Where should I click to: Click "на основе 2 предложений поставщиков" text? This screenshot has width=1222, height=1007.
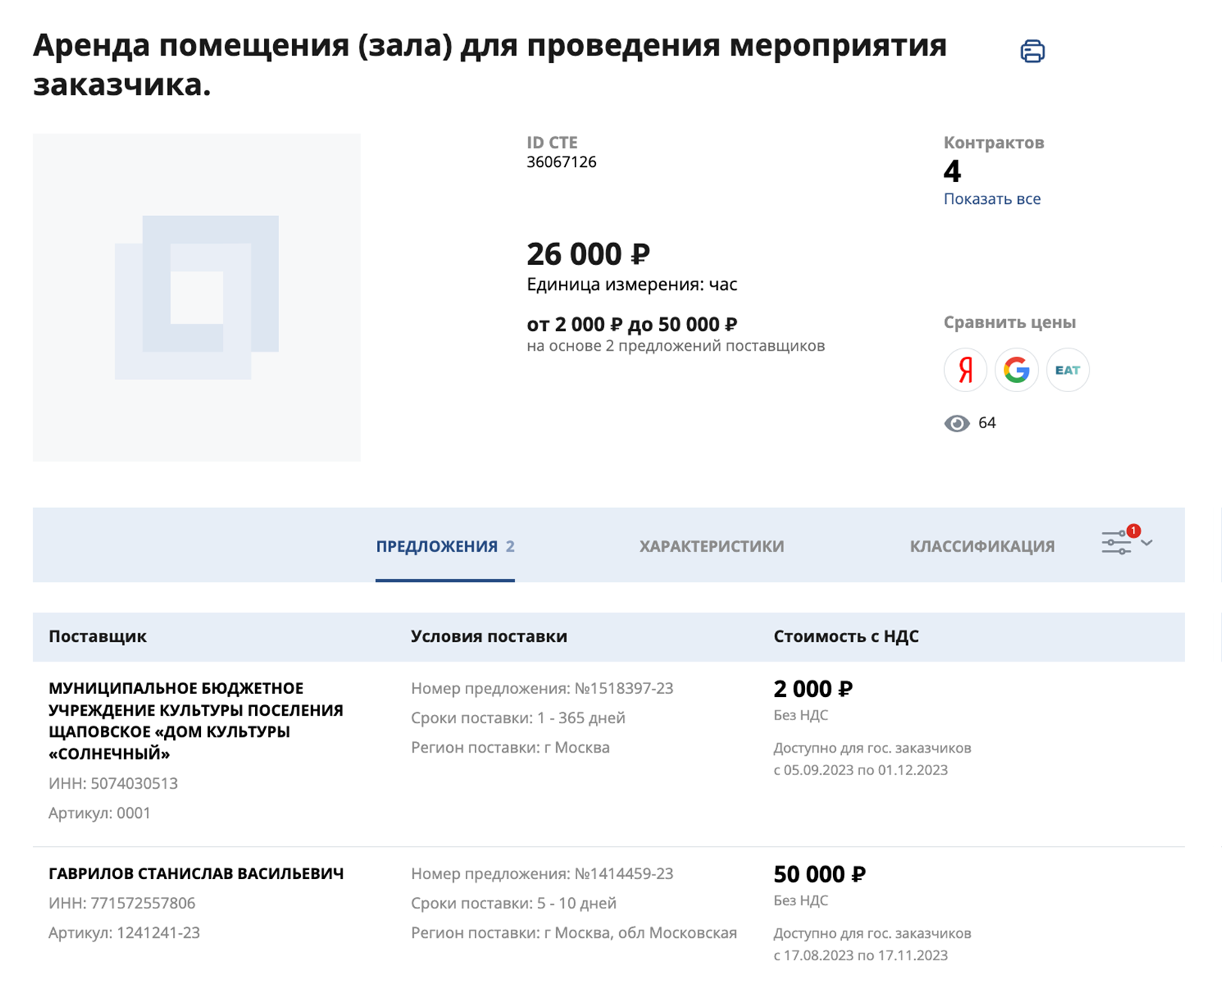(x=676, y=345)
